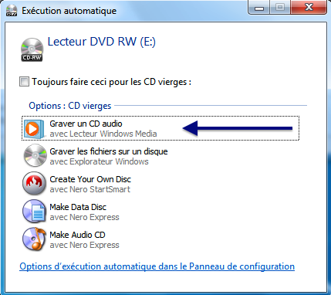The image size is (331, 295).
Task: Click the silver disc Explorer icon
Action: coord(35,156)
